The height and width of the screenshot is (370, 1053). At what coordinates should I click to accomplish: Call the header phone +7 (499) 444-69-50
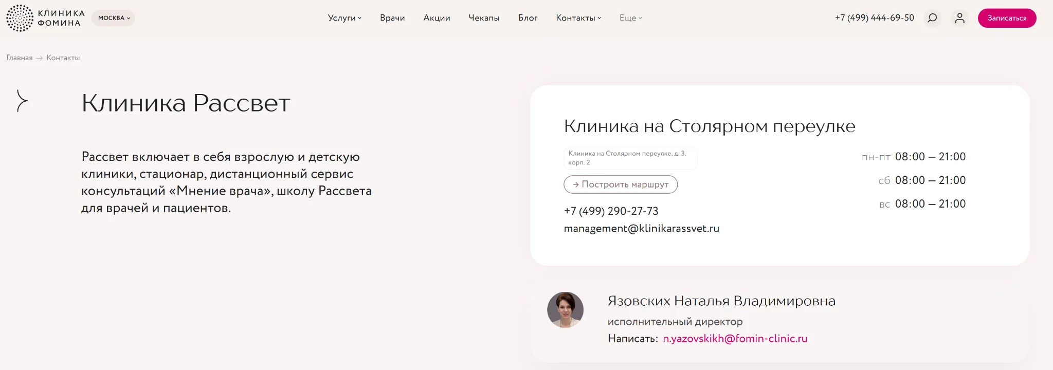[874, 18]
